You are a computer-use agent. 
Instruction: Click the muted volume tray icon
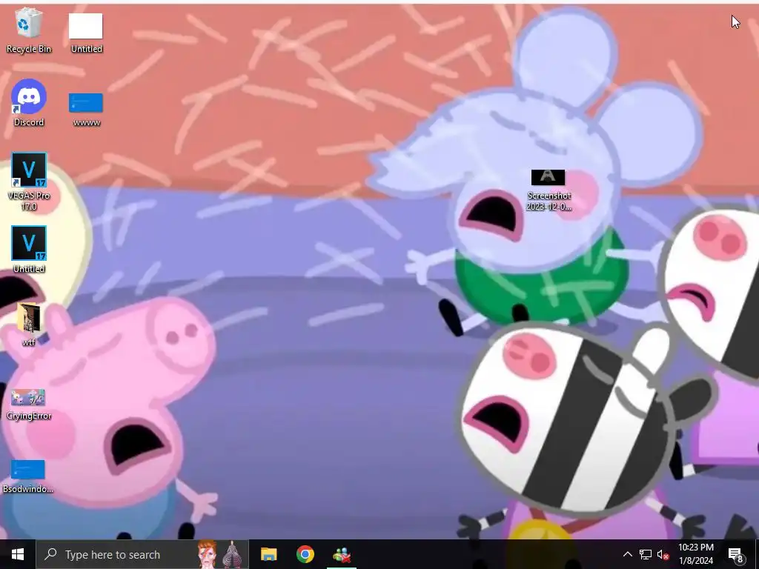pyautogui.click(x=663, y=554)
